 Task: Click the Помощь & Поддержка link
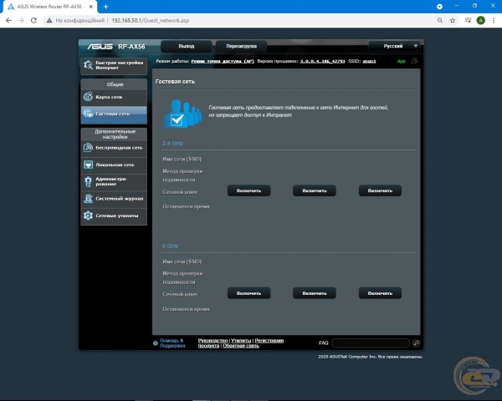pyautogui.click(x=172, y=343)
